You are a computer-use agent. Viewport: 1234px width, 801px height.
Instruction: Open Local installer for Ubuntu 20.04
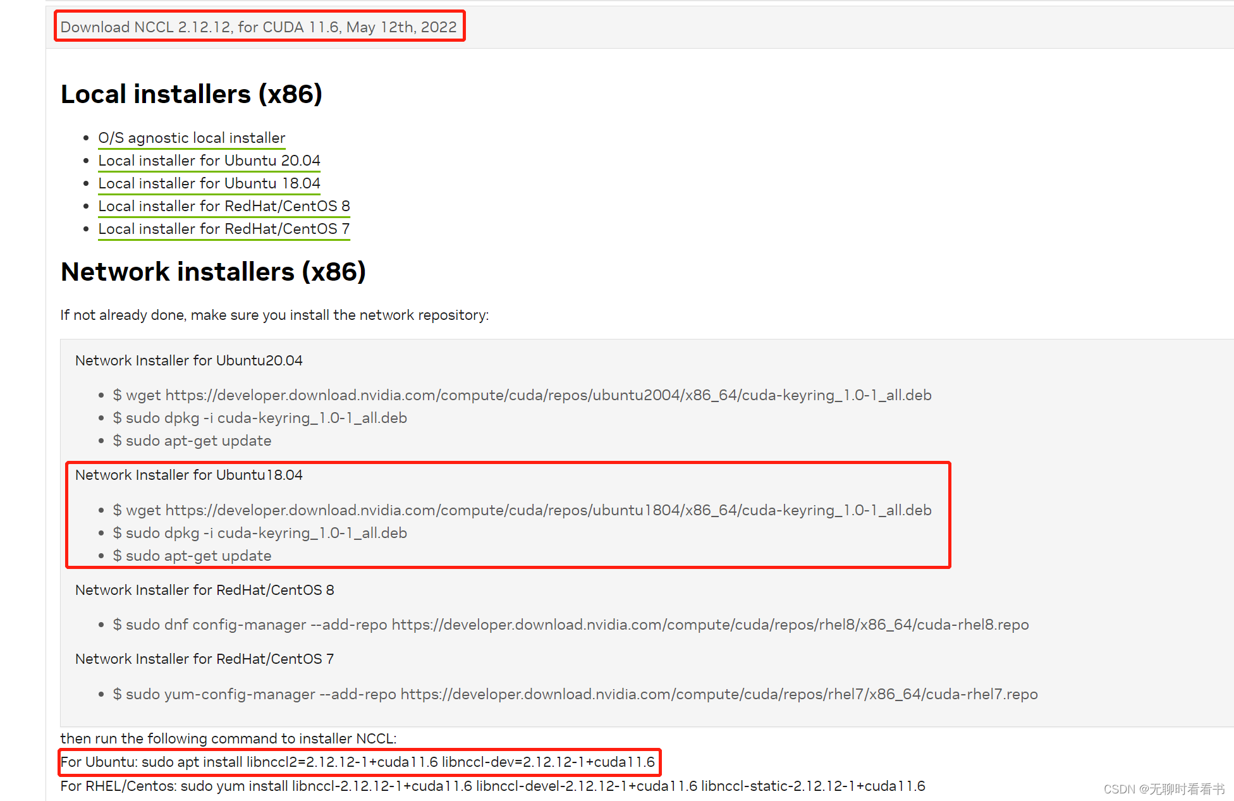pos(209,161)
